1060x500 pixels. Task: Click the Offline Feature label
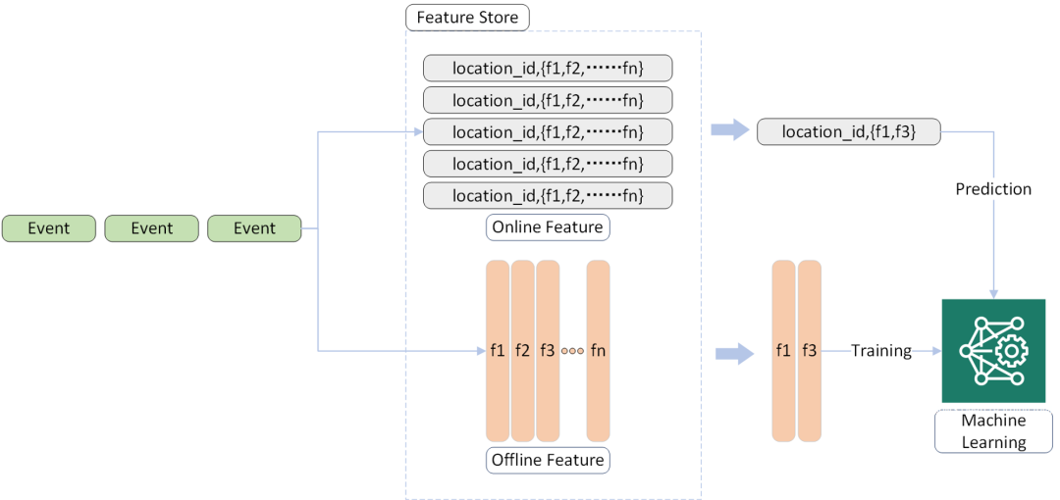(548, 460)
